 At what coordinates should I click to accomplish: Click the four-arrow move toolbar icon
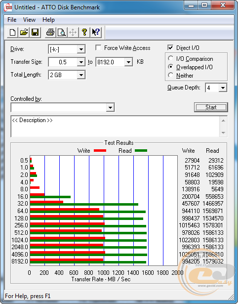click(73, 32)
